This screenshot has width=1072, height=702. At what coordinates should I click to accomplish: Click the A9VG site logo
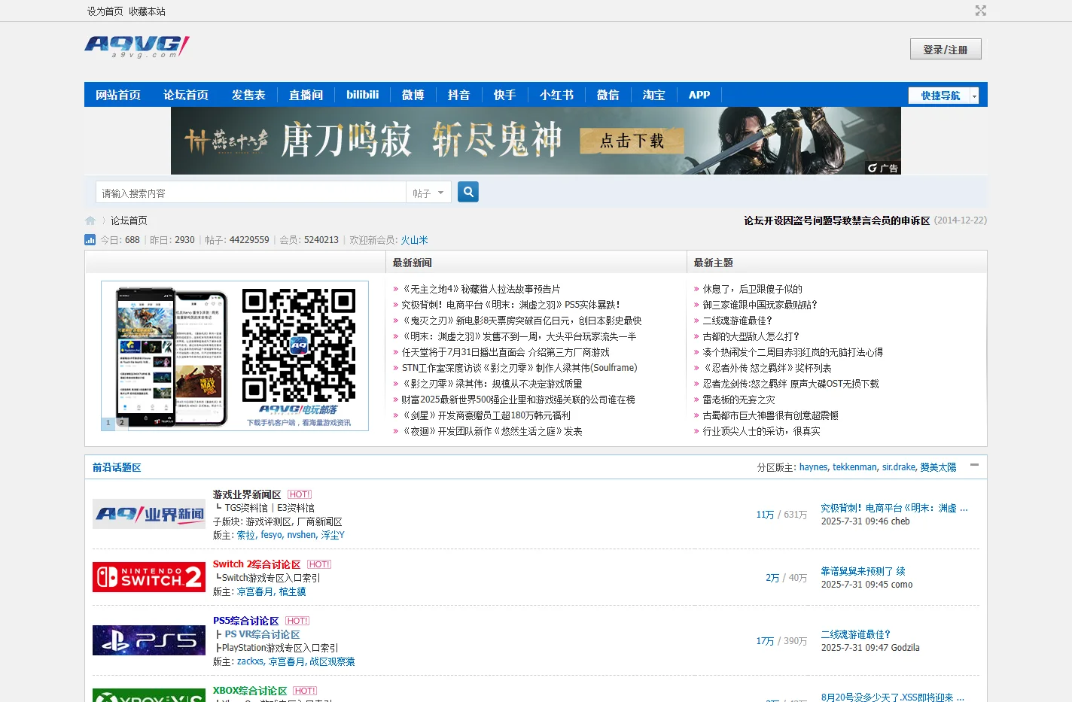click(x=137, y=47)
